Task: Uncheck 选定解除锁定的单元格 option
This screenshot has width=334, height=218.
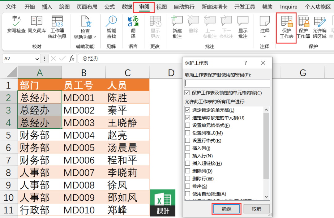Action: tap(187, 118)
